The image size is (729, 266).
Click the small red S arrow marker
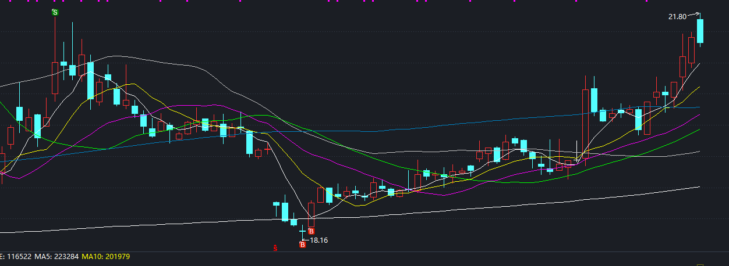point(275,249)
